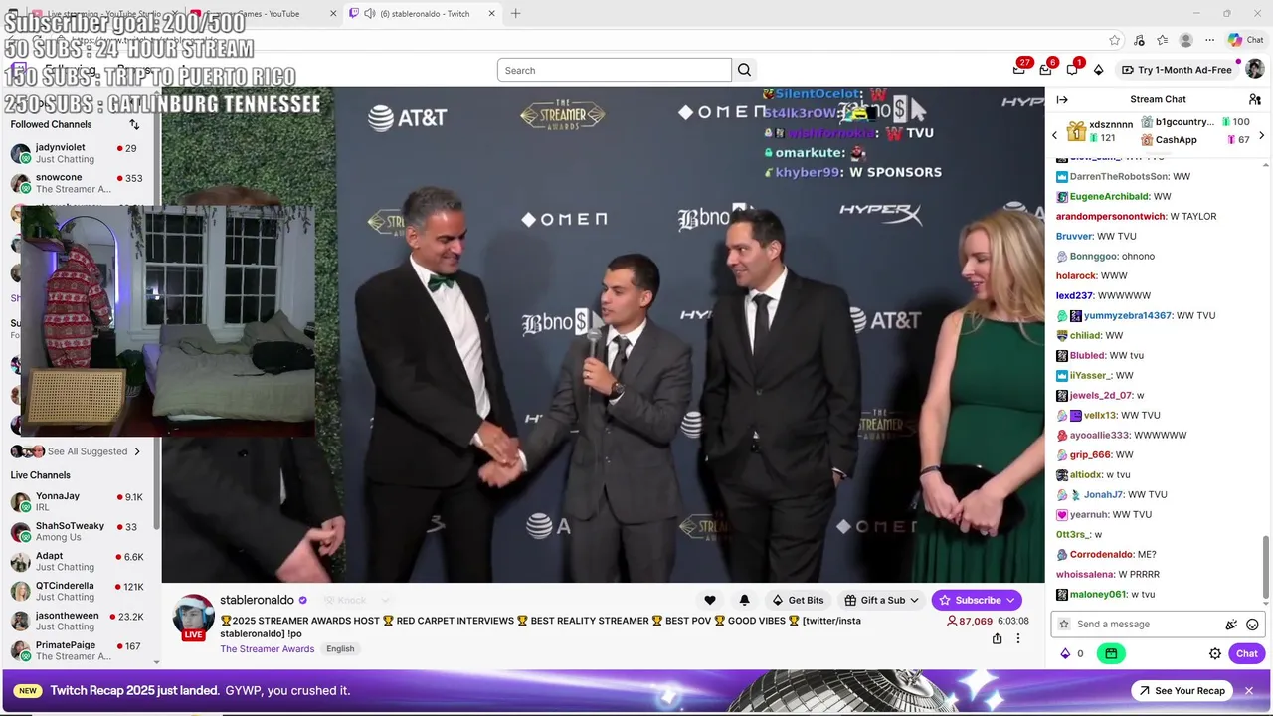This screenshot has width=1273, height=716.
Task: Click Try 1-Month Ad-Free button
Action: point(1177,70)
